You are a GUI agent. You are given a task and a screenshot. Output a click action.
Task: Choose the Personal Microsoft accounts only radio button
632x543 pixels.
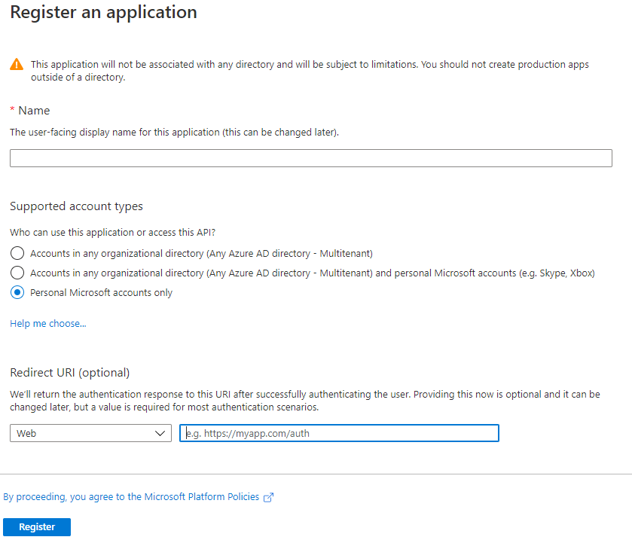click(17, 292)
